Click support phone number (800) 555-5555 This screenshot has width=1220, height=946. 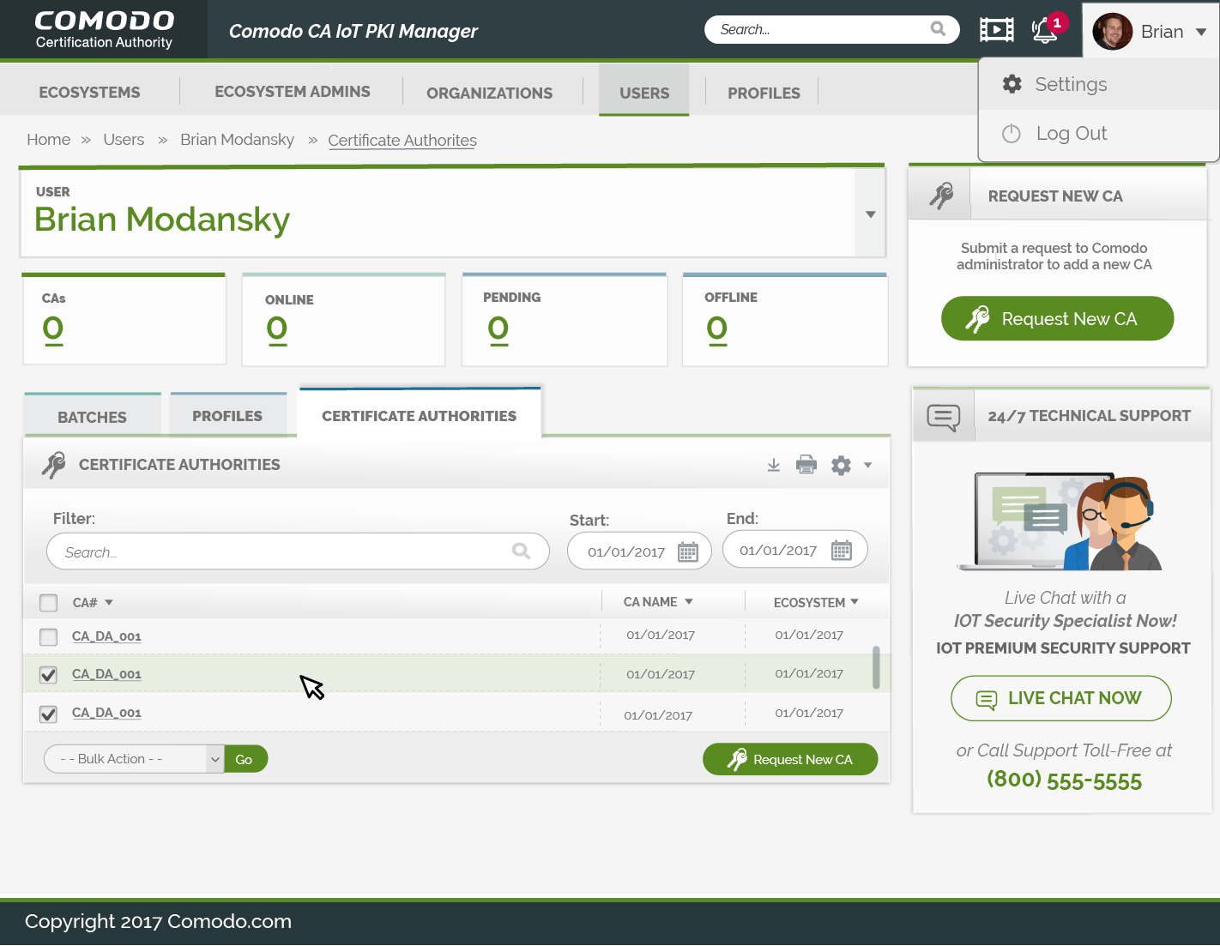coord(1064,780)
